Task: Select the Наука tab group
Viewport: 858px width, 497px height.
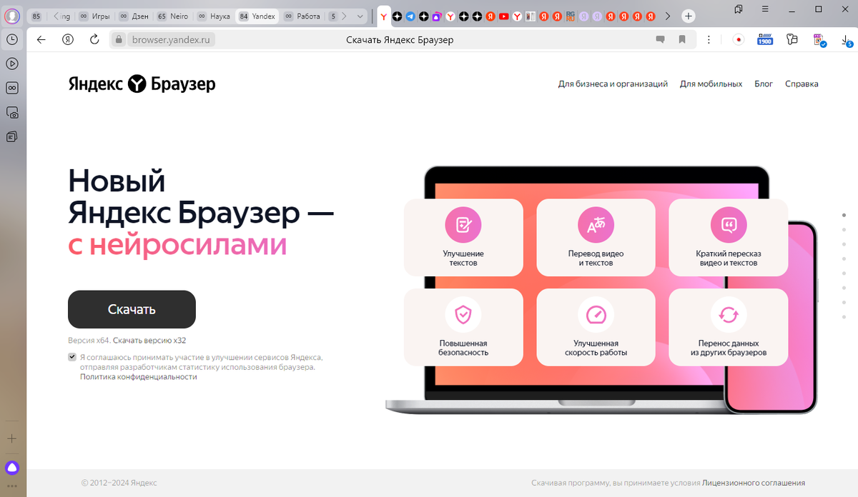Action: coord(214,16)
